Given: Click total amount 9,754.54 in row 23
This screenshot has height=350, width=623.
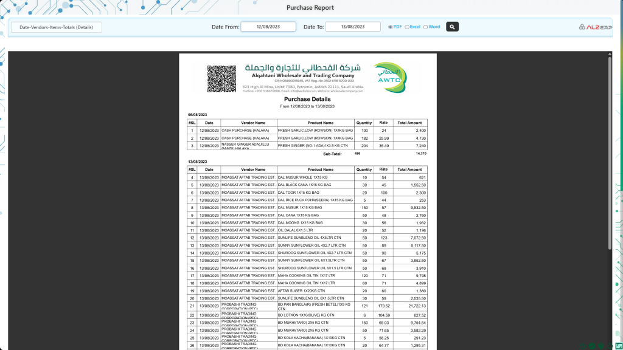Looking at the screenshot, I should pyautogui.click(x=418, y=323).
